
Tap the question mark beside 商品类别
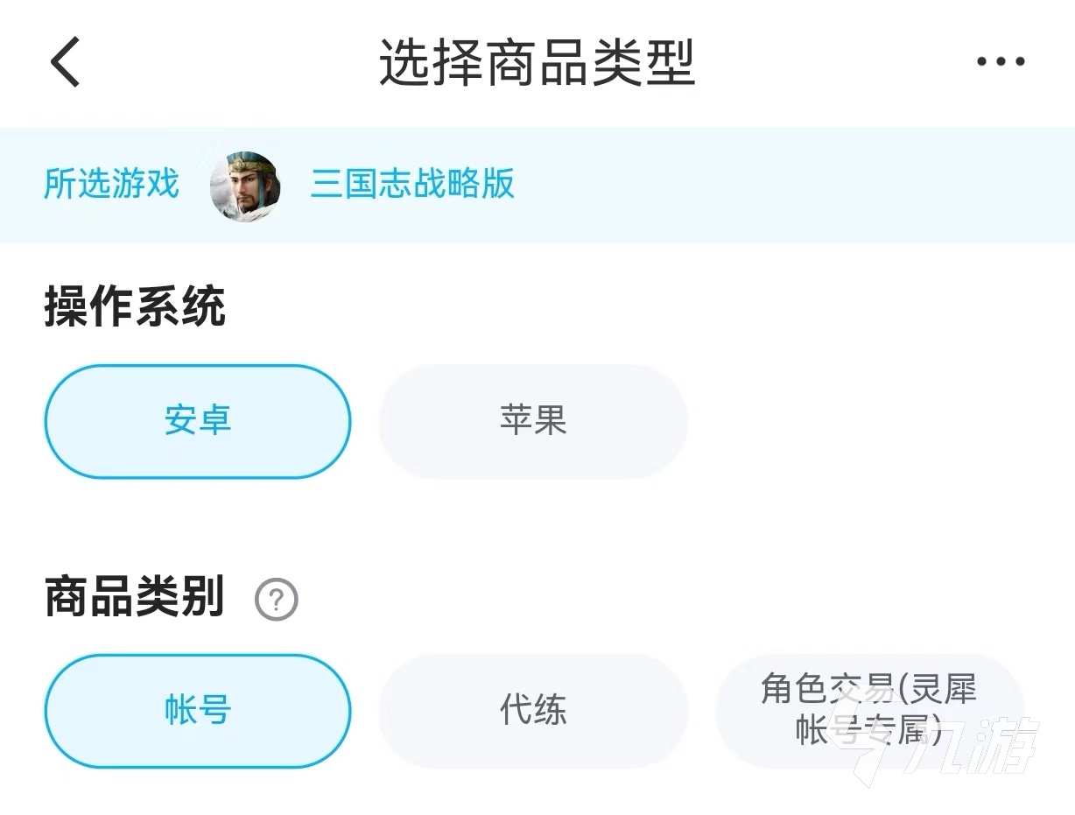click(277, 601)
